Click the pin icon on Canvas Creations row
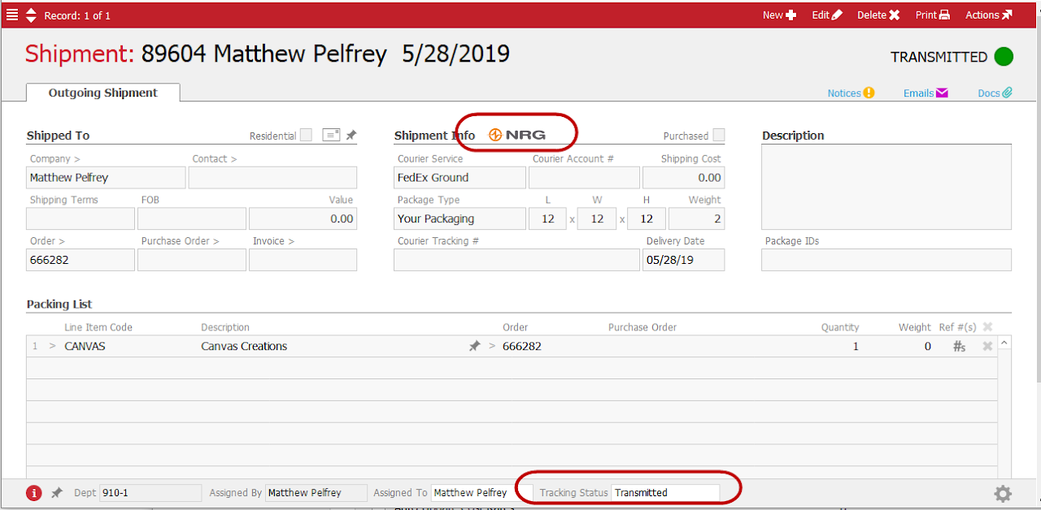 click(475, 347)
